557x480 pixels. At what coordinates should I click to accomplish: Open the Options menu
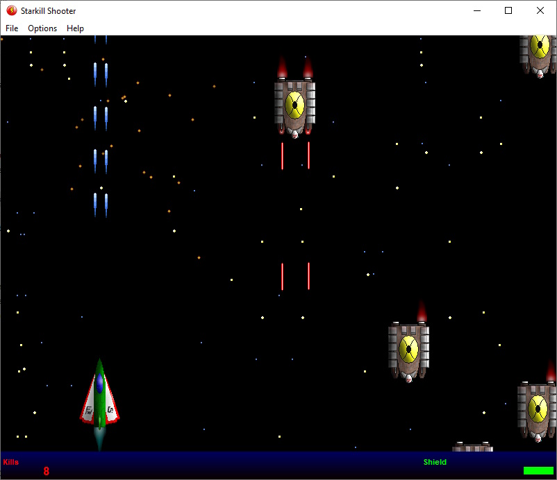pyautogui.click(x=42, y=28)
